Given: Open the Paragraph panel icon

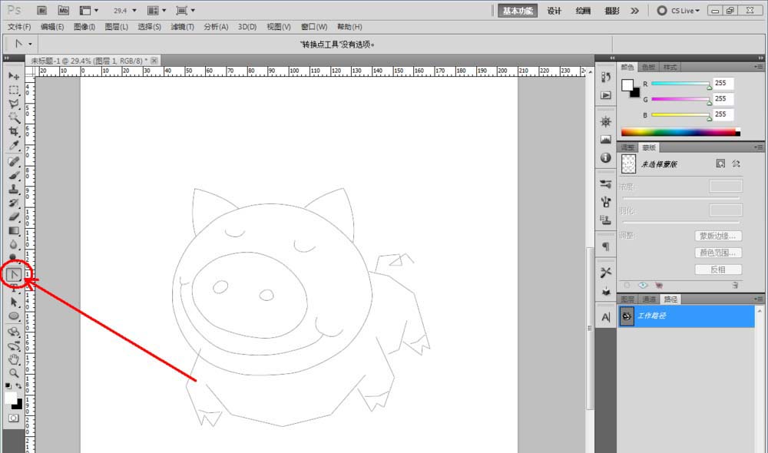Looking at the screenshot, I should tap(606, 246).
